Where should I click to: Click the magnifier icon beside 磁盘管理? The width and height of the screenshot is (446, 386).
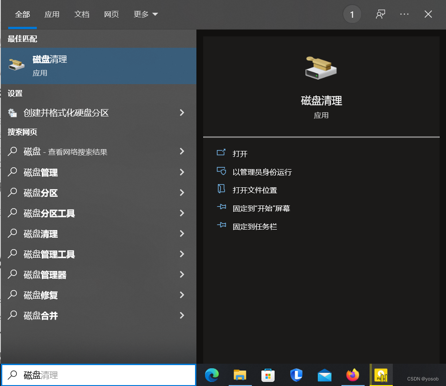tap(13, 172)
